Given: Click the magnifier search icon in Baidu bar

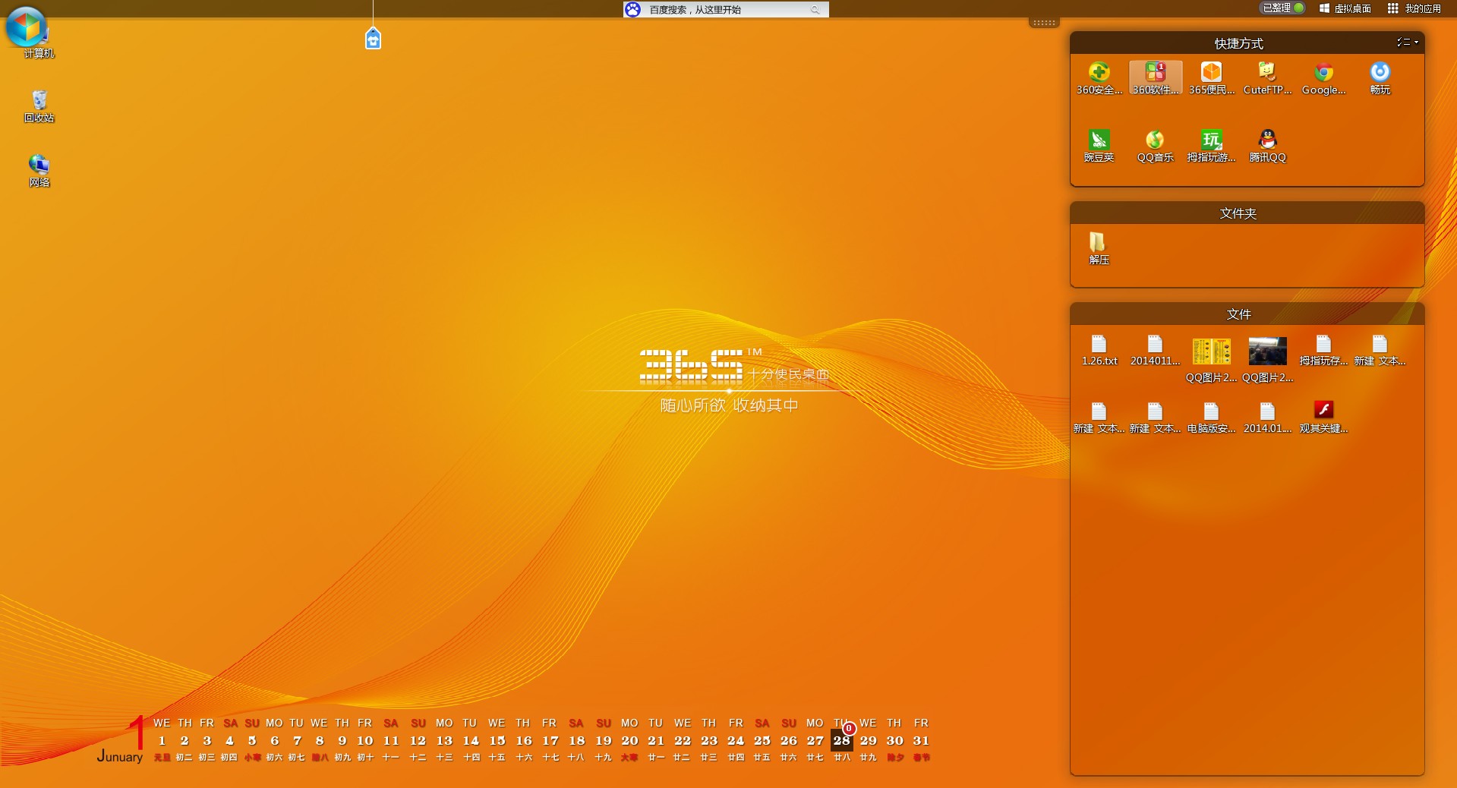Looking at the screenshot, I should point(815,10).
